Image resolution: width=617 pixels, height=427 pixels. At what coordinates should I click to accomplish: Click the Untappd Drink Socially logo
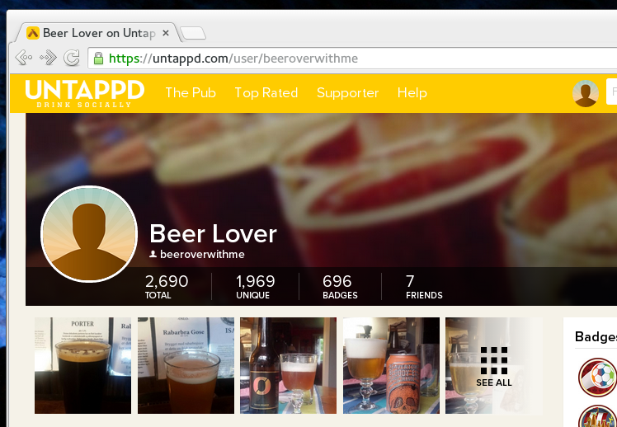tap(85, 93)
